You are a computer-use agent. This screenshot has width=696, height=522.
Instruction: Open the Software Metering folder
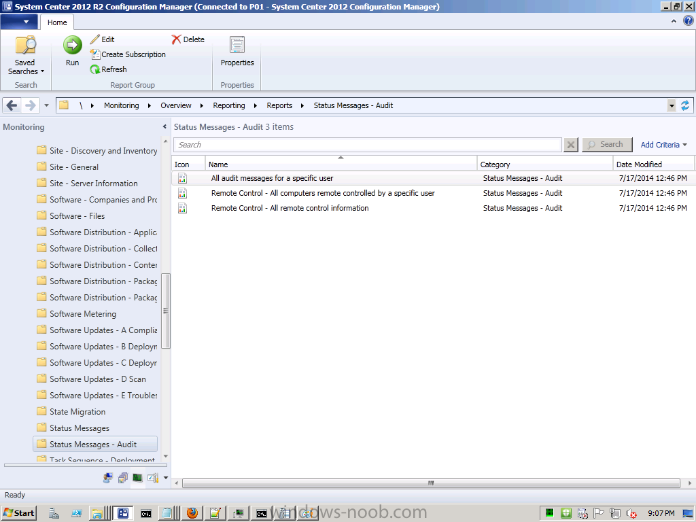point(82,314)
